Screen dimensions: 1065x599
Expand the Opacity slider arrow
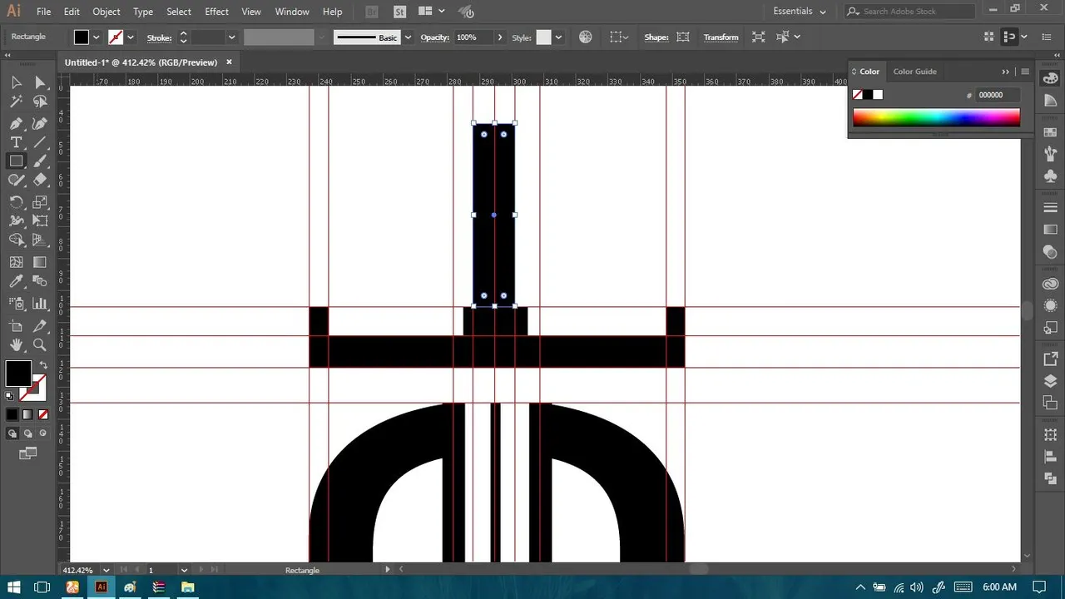pos(500,37)
